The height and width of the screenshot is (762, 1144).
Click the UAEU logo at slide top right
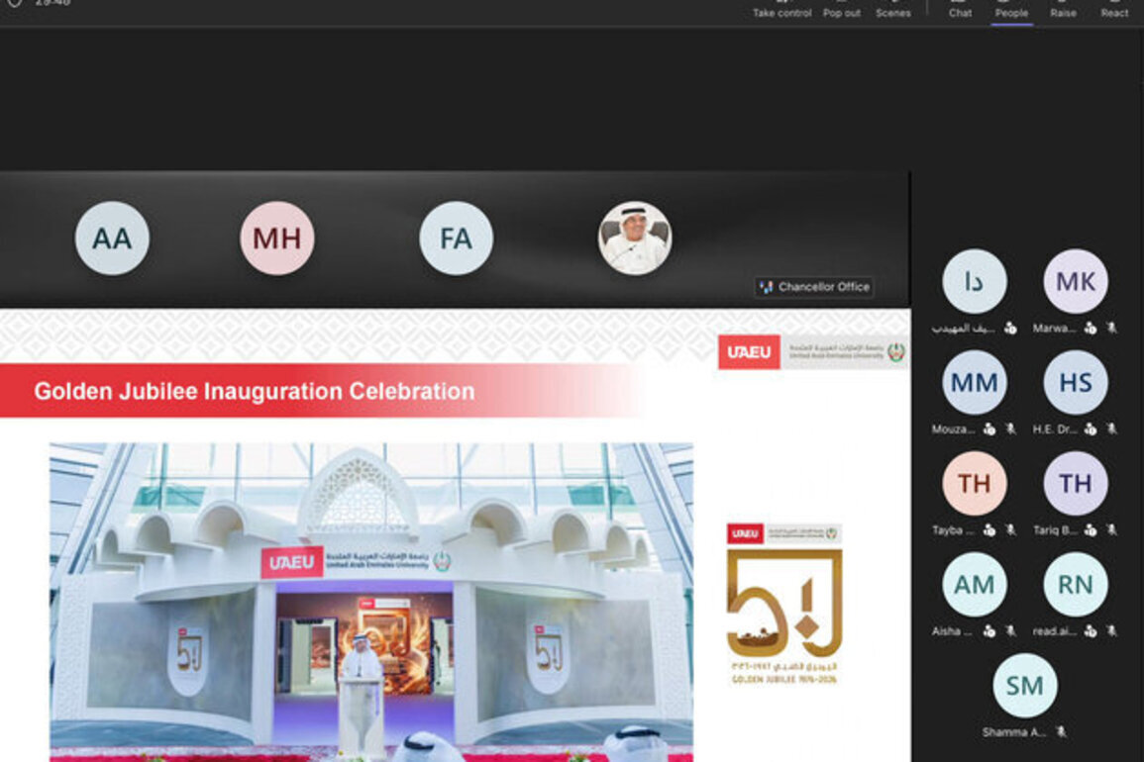coord(813,352)
